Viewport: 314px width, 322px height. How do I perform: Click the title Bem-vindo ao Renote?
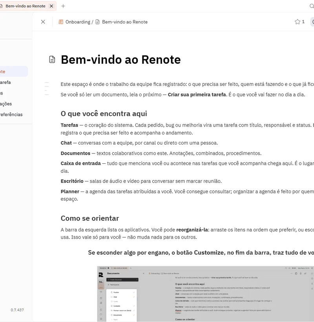[x=120, y=60]
